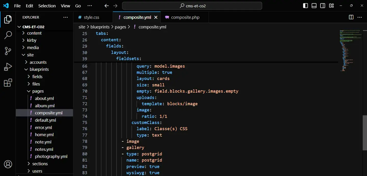The image size is (367, 176).
Task: Expand the kirby folder
Action: (45, 40)
